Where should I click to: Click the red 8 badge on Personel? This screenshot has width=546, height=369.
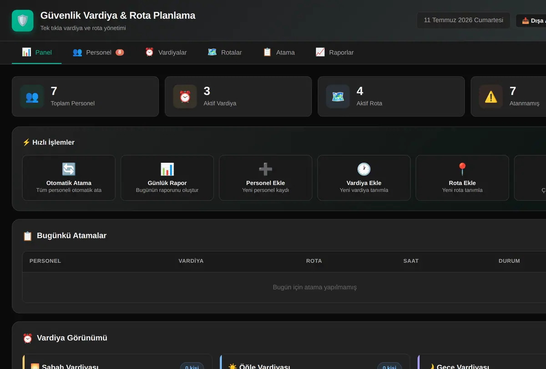[x=120, y=52]
